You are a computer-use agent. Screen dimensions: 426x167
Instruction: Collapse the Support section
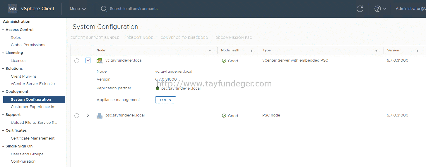coord(3,115)
